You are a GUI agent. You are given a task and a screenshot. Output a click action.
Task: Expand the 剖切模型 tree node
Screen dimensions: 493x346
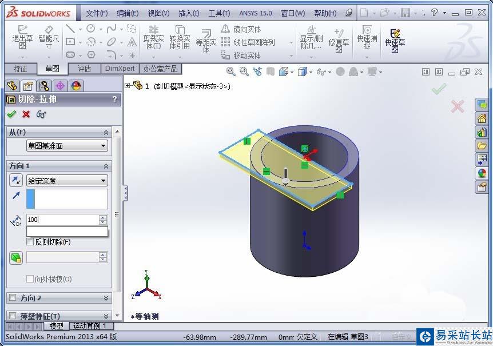[x=128, y=85]
